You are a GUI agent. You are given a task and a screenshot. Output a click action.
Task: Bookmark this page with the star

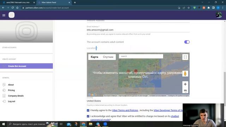point(189,8)
